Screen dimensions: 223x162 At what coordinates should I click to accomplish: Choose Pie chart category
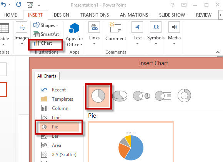(x=59, y=127)
